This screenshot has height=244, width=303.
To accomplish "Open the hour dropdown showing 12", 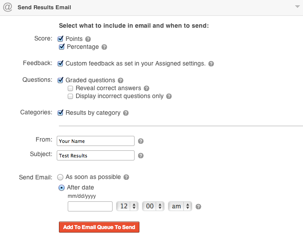I will pyautogui.click(x=127, y=206).
